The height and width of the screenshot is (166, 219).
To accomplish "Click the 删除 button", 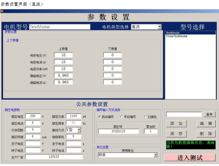I will (206, 134).
